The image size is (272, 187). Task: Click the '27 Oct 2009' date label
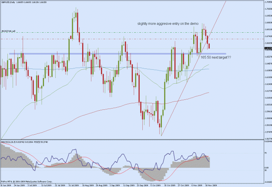point(183,185)
